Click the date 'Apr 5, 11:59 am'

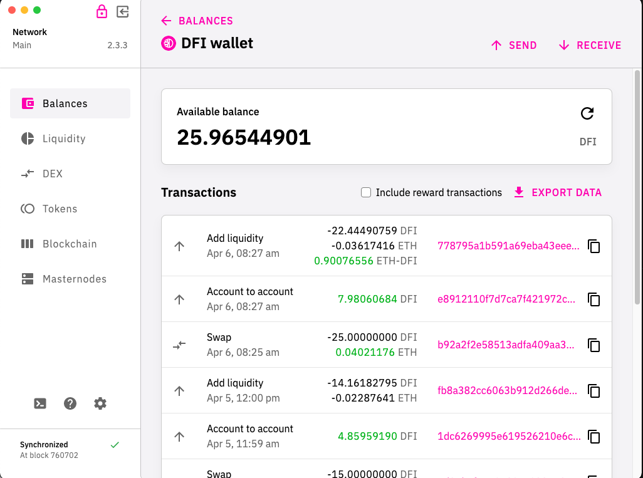[243, 444]
